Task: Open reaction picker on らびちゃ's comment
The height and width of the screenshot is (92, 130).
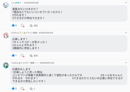Action: [x=22, y=56]
